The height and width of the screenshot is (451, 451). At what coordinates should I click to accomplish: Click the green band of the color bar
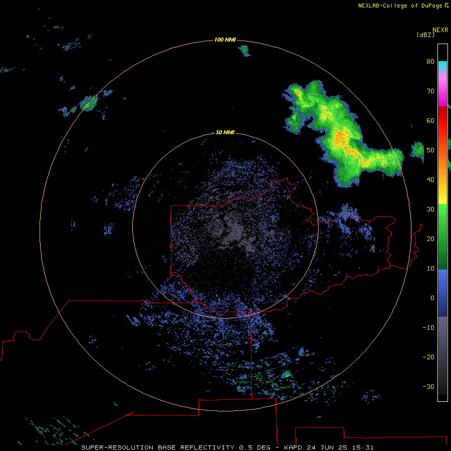coord(442,237)
